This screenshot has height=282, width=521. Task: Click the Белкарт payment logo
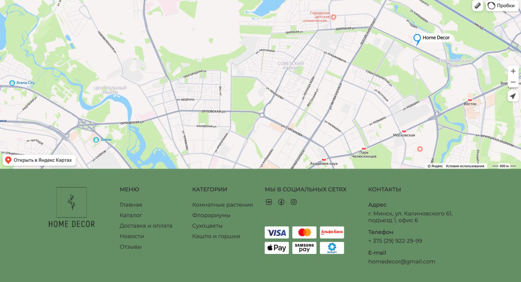[x=332, y=248]
